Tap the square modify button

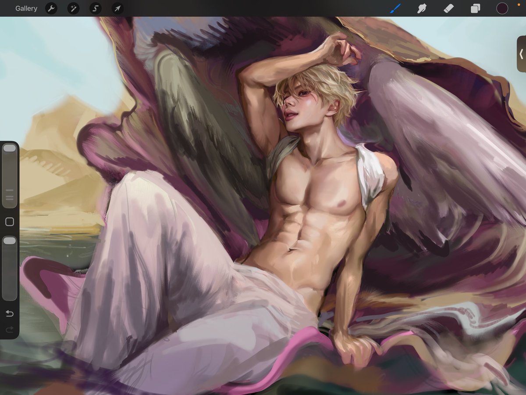pos(10,222)
